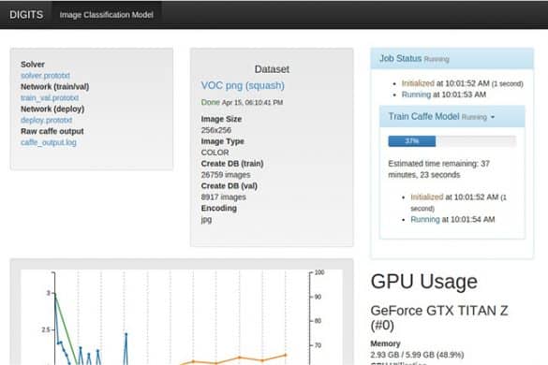Expand the Train Caffe Model dropdown caret
This screenshot has height=365, width=548.
pyautogui.click(x=493, y=117)
